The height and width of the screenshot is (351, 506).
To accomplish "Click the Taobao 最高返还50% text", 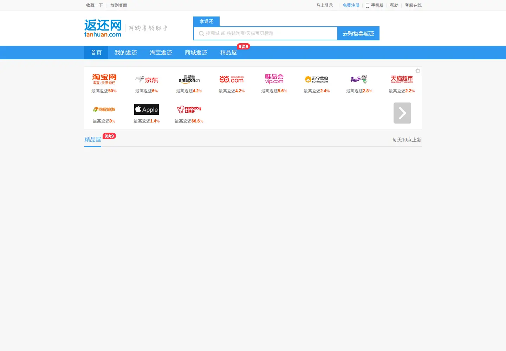I will (104, 91).
